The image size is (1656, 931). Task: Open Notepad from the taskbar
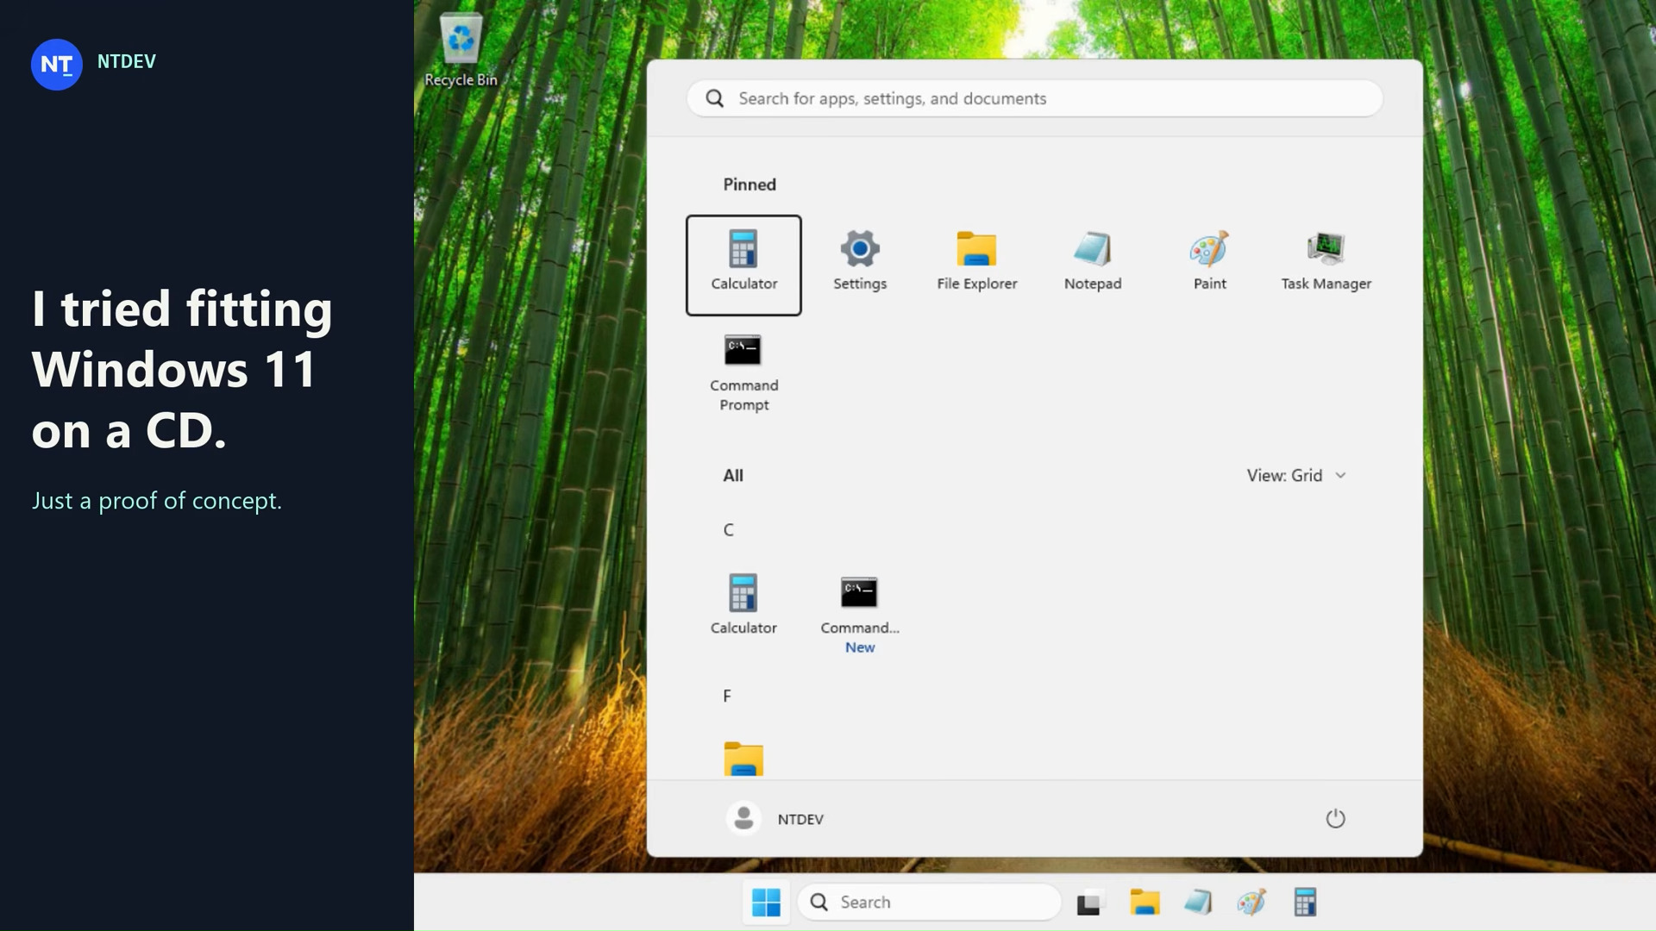coord(1198,902)
